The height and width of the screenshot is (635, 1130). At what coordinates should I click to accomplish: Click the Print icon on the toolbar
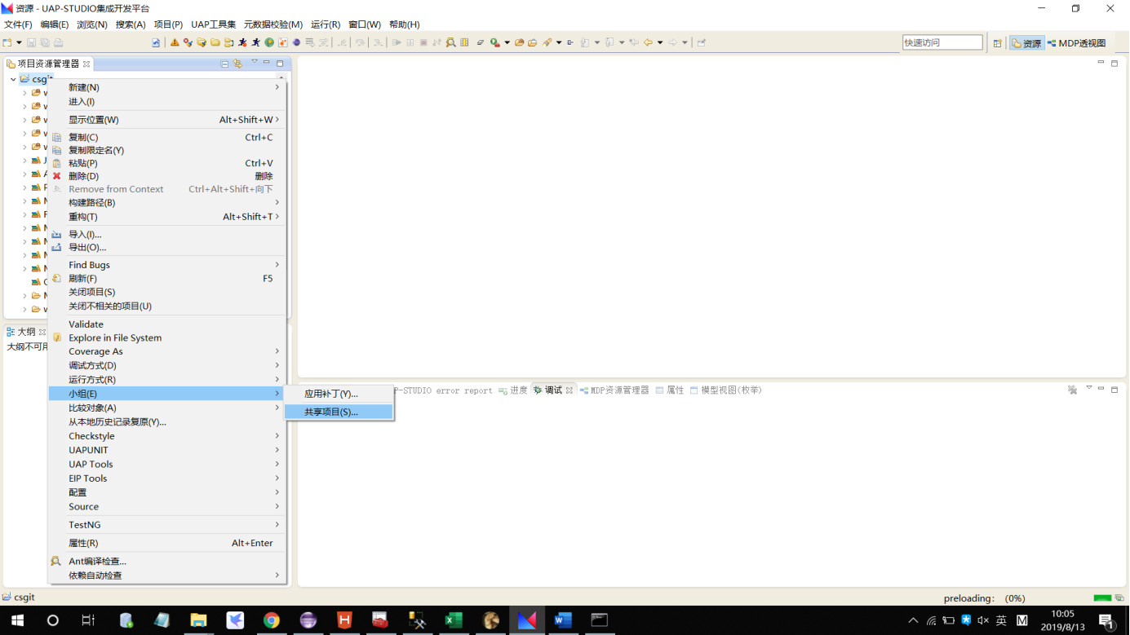[57, 42]
